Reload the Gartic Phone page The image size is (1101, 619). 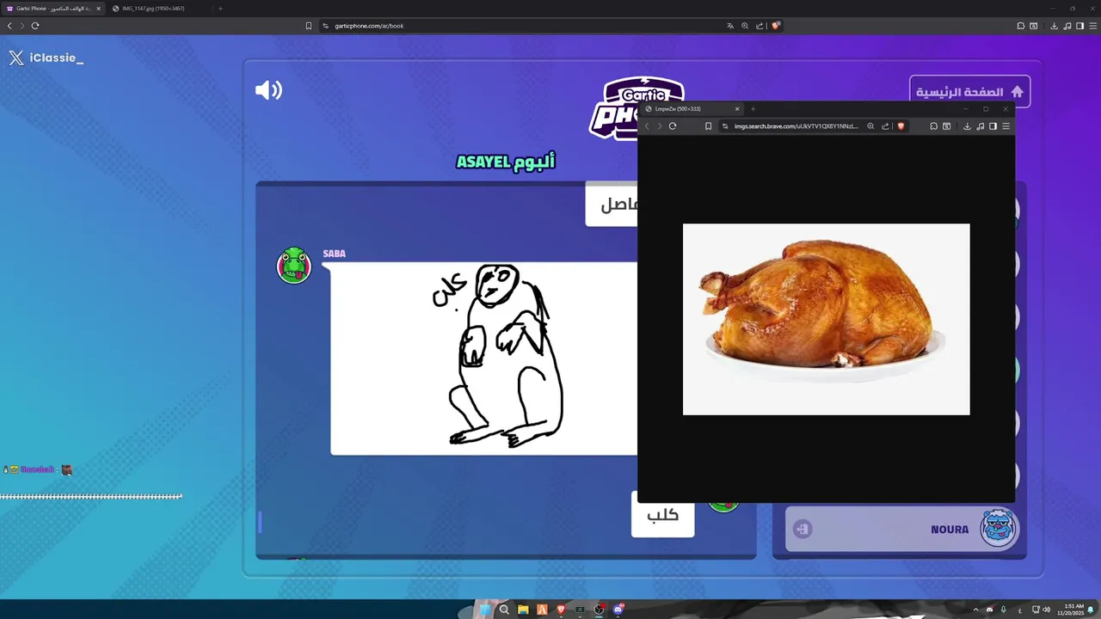click(x=35, y=26)
